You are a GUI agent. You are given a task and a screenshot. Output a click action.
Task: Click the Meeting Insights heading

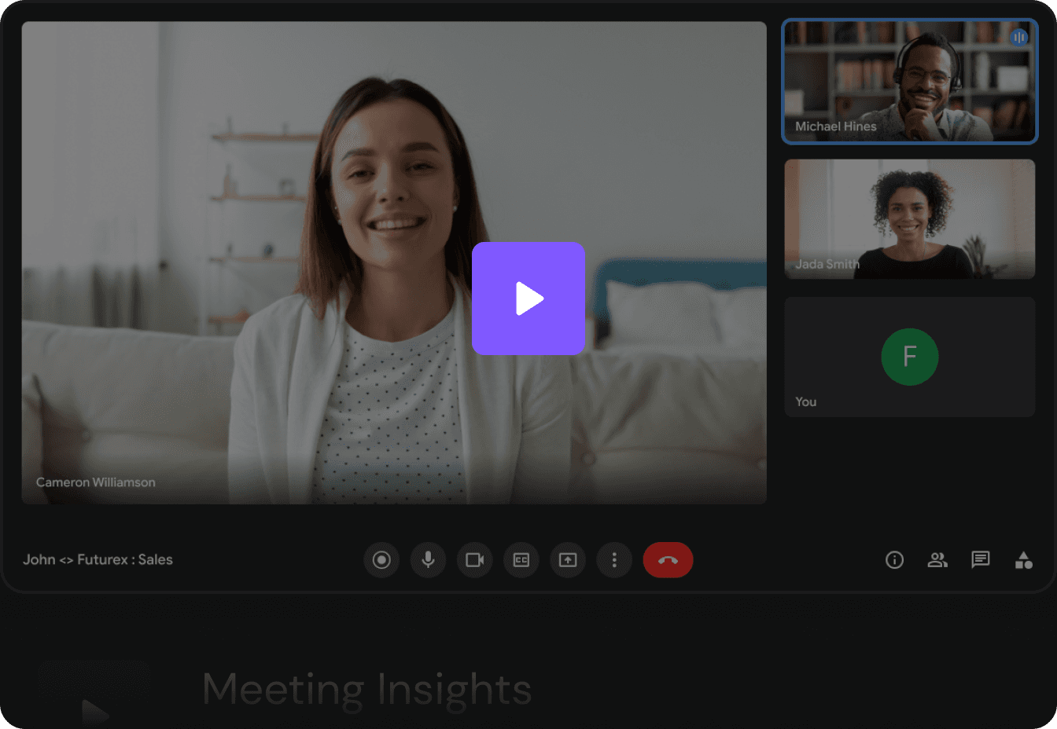coord(367,690)
